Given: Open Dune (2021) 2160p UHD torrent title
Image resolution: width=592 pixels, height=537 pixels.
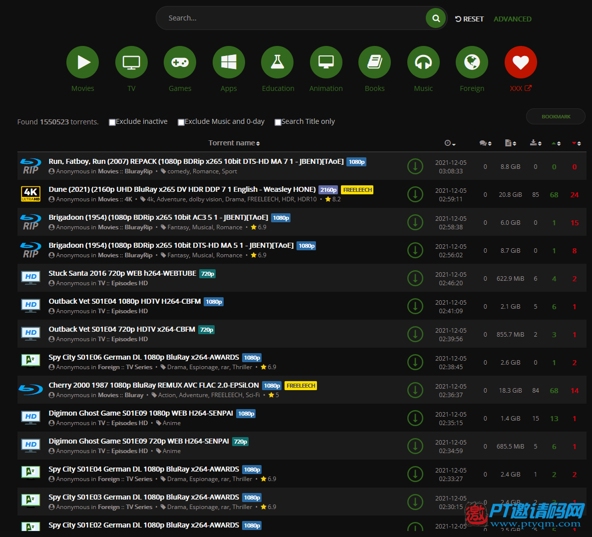Looking at the screenshot, I should pyautogui.click(x=182, y=189).
